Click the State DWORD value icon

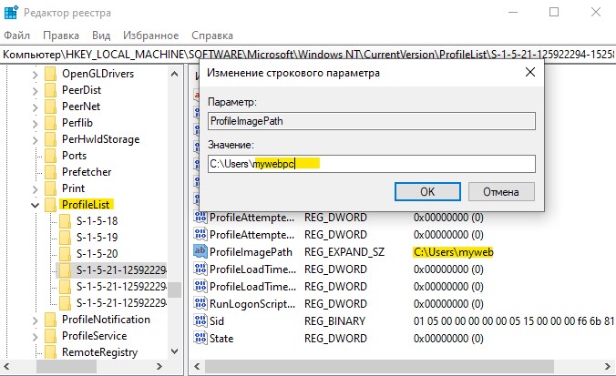(200, 338)
